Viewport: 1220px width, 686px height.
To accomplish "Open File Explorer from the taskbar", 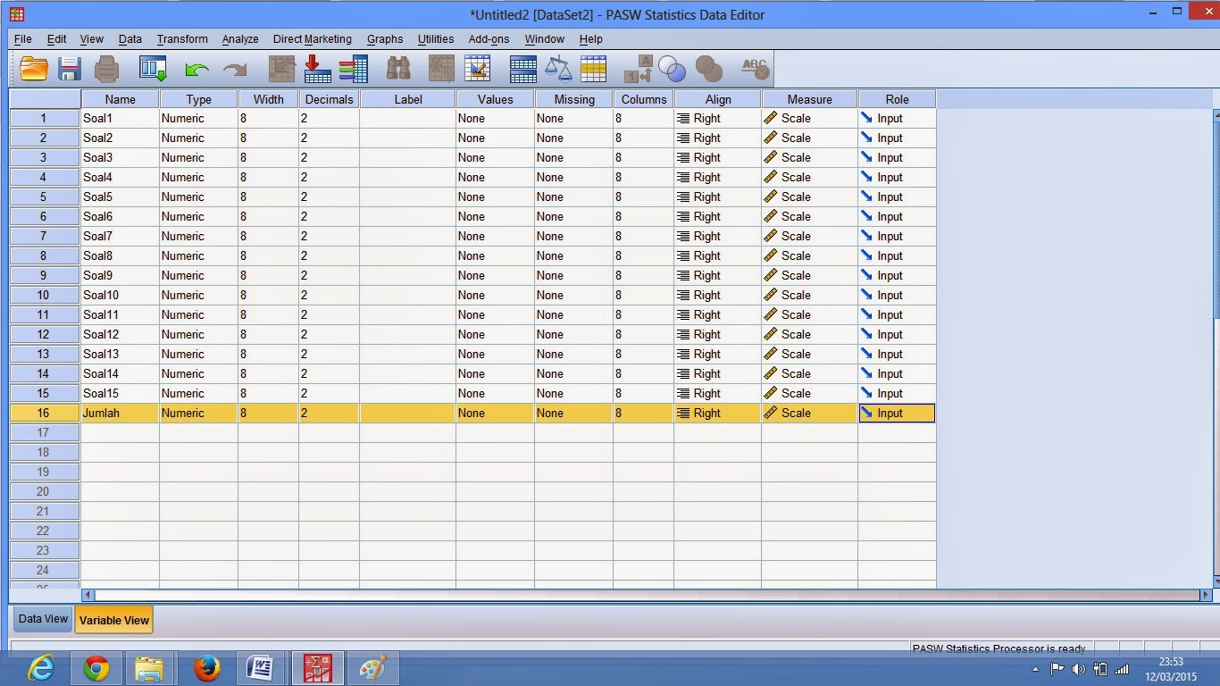I will [149, 668].
